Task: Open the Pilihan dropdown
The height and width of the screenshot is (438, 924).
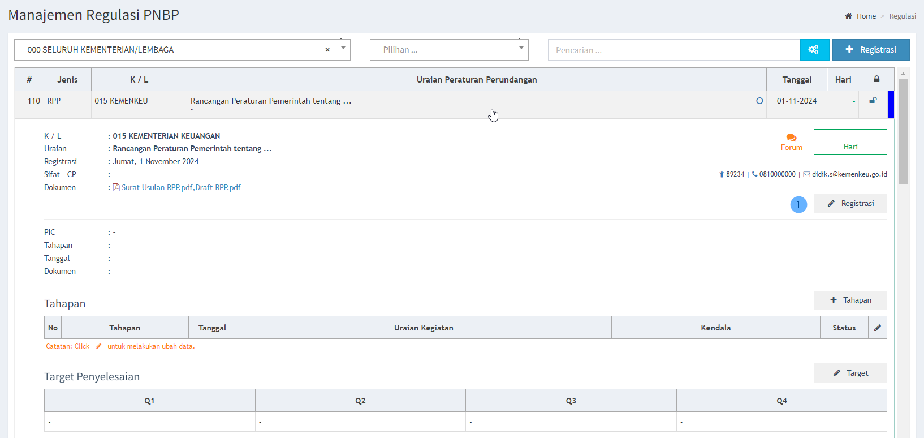Action: pos(449,50)
